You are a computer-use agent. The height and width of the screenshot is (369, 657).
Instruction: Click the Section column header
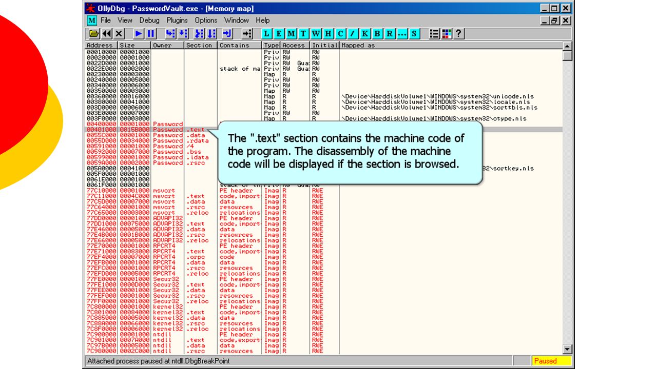tap(201, 45)
